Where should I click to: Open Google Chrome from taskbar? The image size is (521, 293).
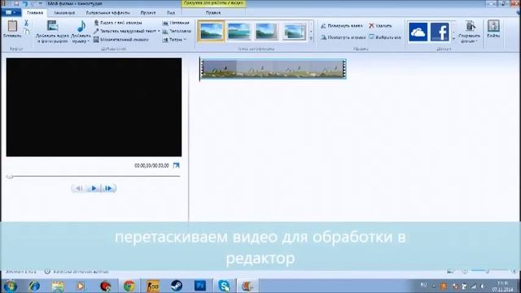point(129,286)
